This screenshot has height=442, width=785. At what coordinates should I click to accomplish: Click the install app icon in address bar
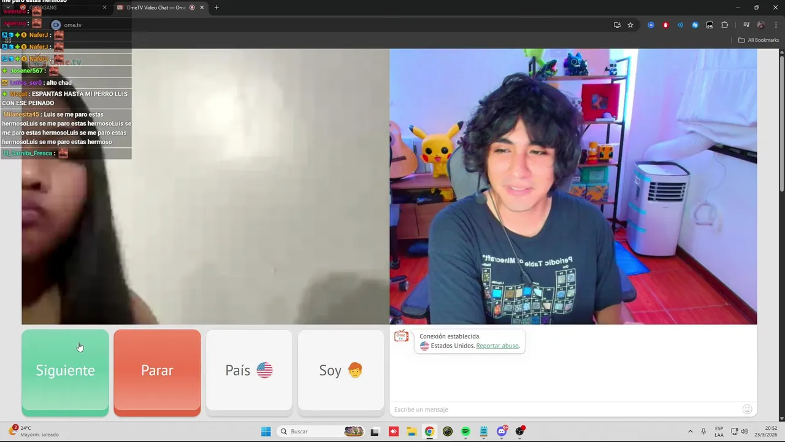(617, 25)
